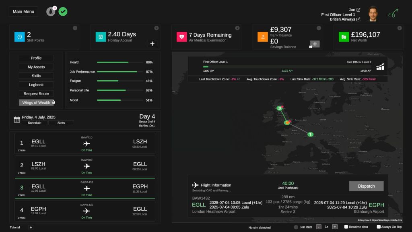The image size is (412, 232).
Task: Open the green flight route icon
Action: (x=393, y=13)
